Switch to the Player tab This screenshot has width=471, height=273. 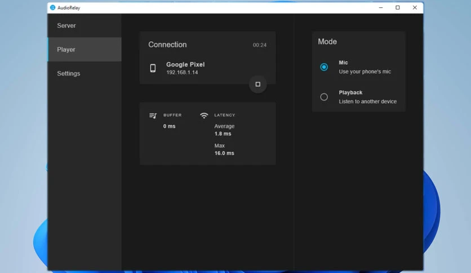pos(85,50)
